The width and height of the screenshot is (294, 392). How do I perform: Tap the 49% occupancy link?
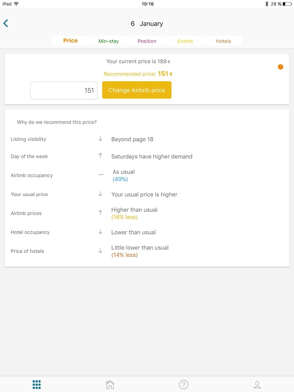[x=120, y=179]
